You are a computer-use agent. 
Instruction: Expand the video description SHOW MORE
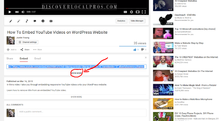click(x=76, y=97)
